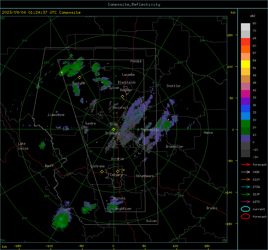Viewport: 268px width, 250px height.
Task: Pick the red swatch below 65 dBZ
Action: [x=245, y=42]
